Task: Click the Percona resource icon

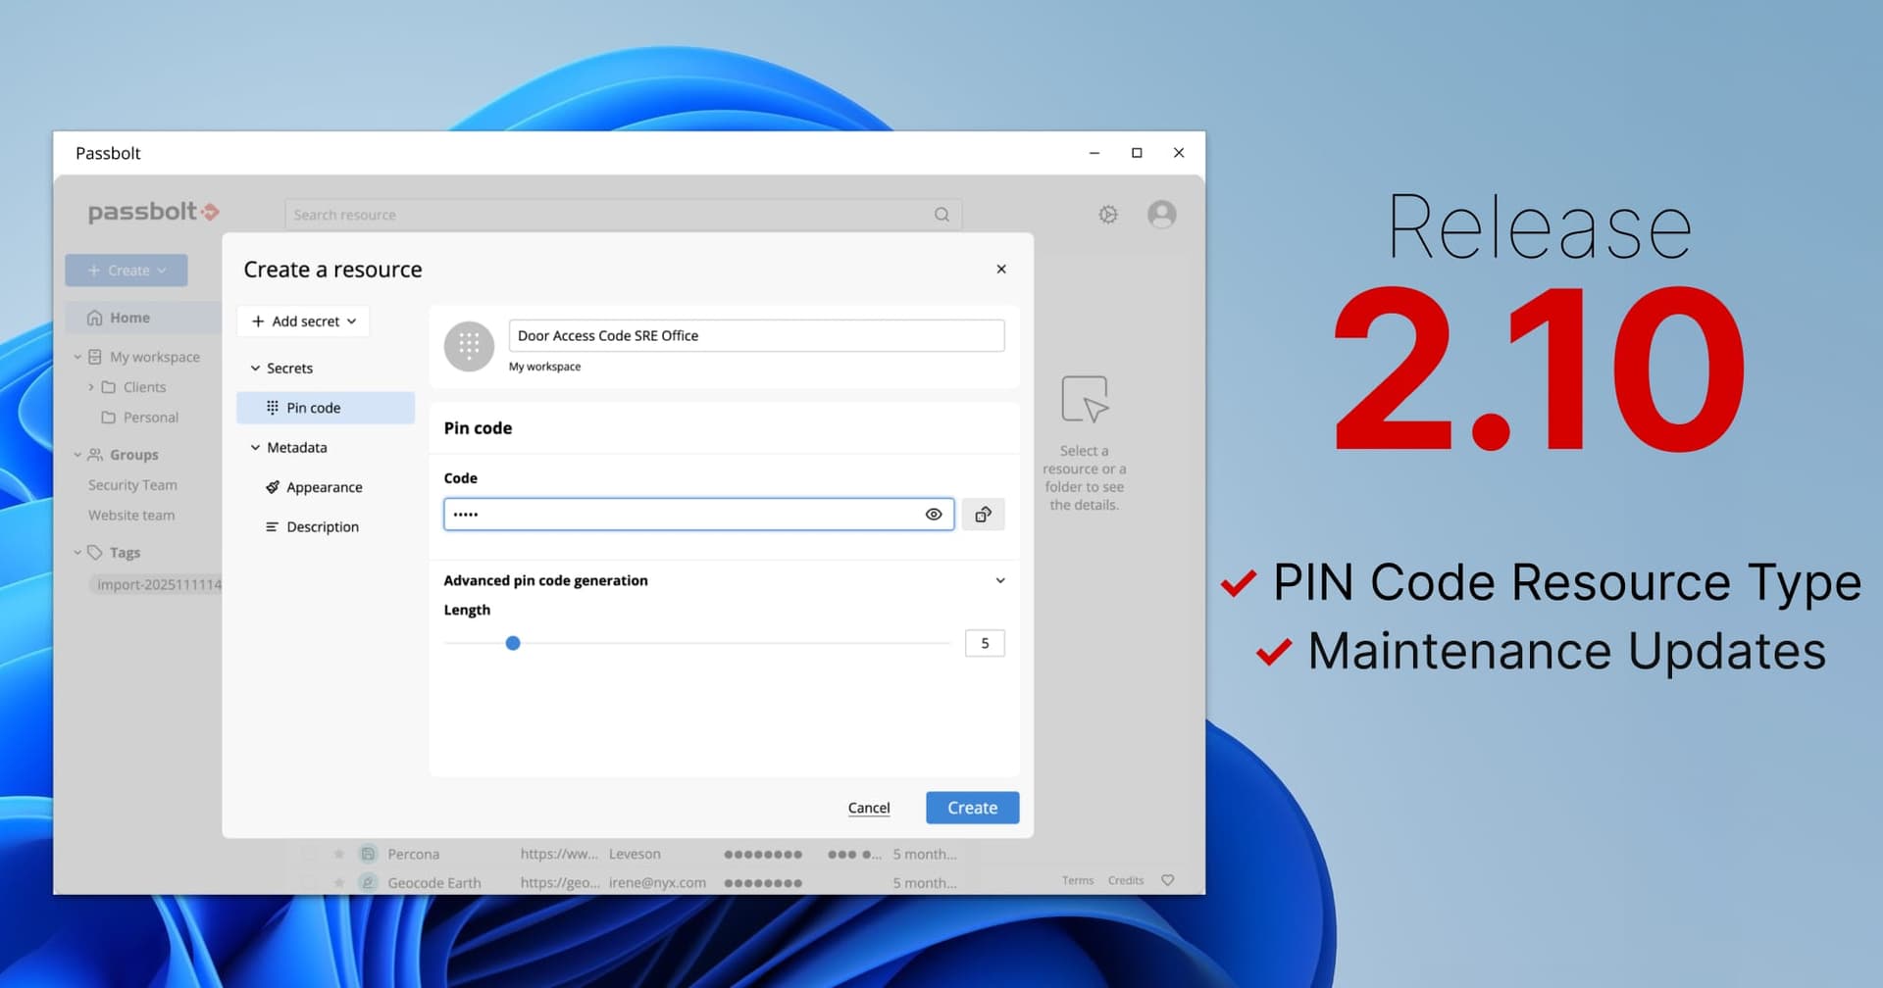Action: click(x=368, y=854)
